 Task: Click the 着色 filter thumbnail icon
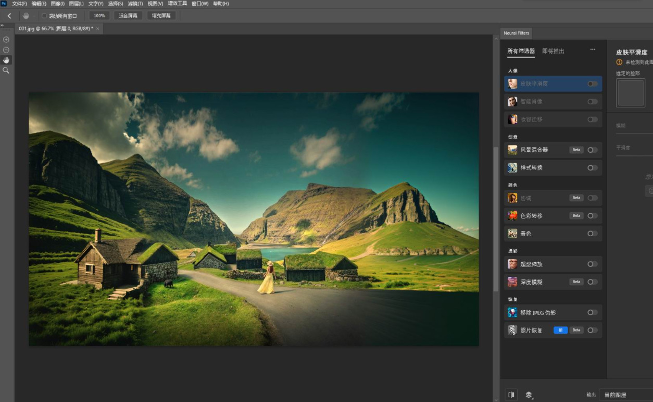(x=512, y=233)
